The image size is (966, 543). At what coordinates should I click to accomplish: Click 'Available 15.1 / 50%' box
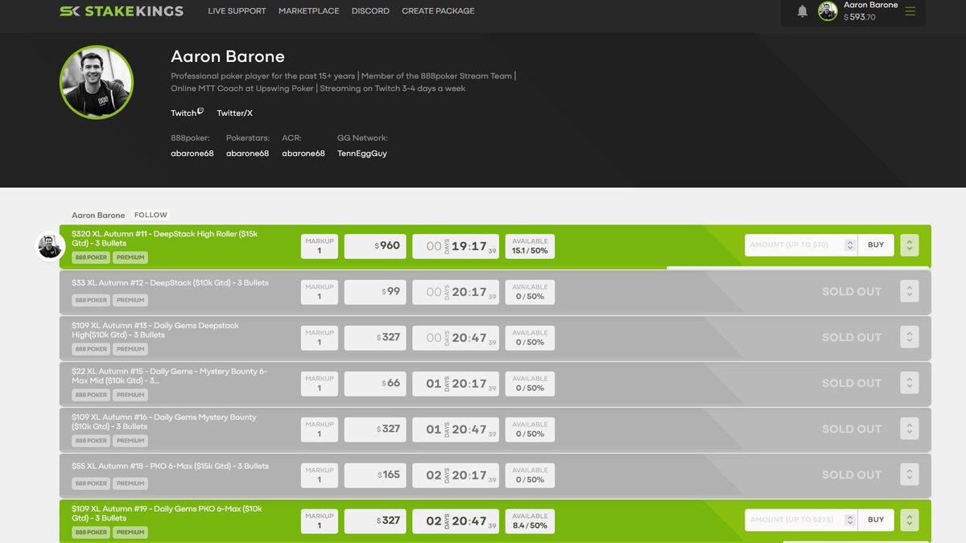pos(530,246)
